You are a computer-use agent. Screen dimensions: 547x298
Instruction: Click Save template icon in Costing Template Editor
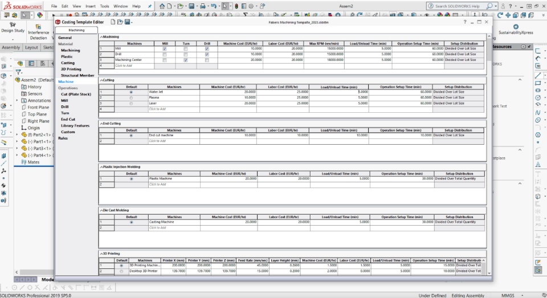[x=127, y=22]
